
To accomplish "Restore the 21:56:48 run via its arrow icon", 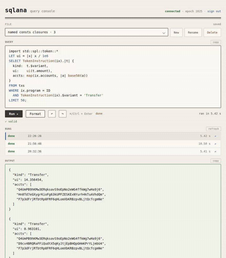I will pyautogui.click(x=215, y=144).
